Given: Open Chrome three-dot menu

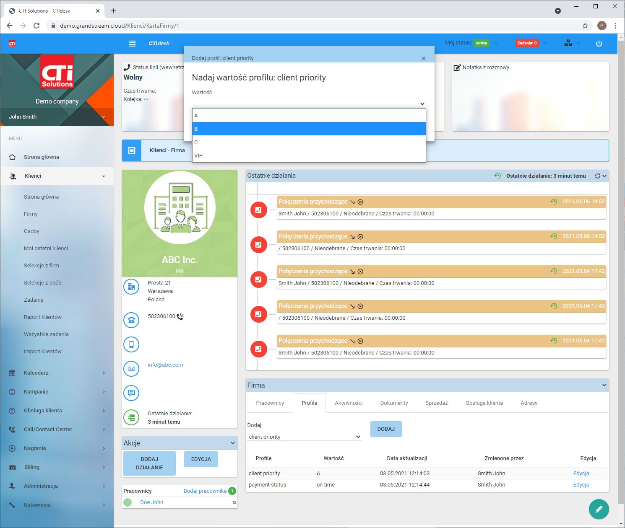Looking at the screenshot, I should [x=615, y=26].
